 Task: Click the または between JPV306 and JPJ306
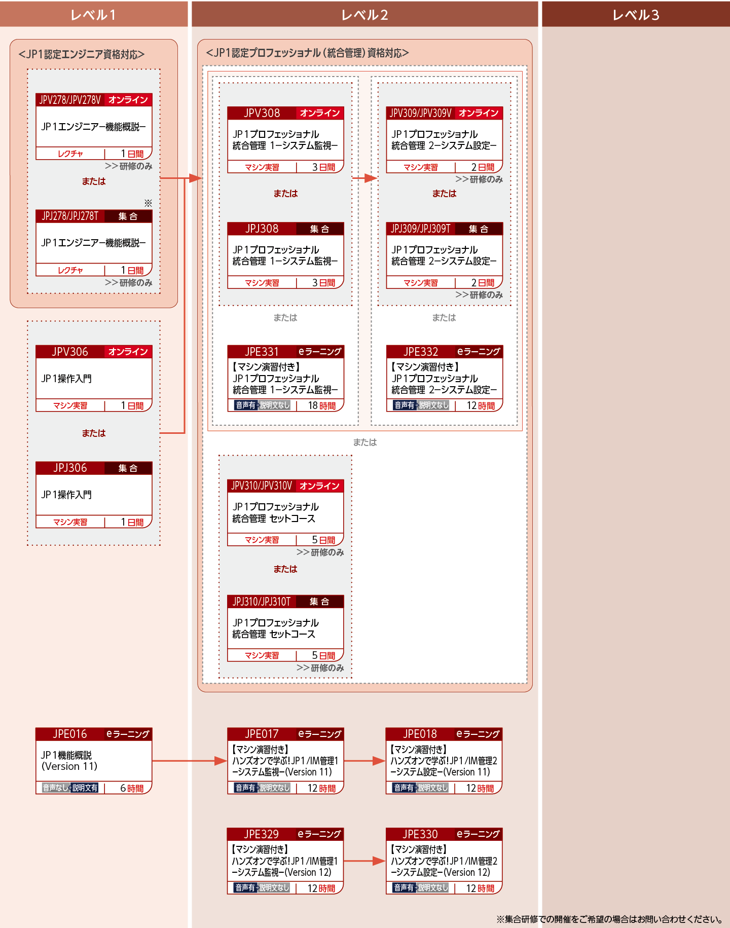pyautogui.click(x=94, y=433)
